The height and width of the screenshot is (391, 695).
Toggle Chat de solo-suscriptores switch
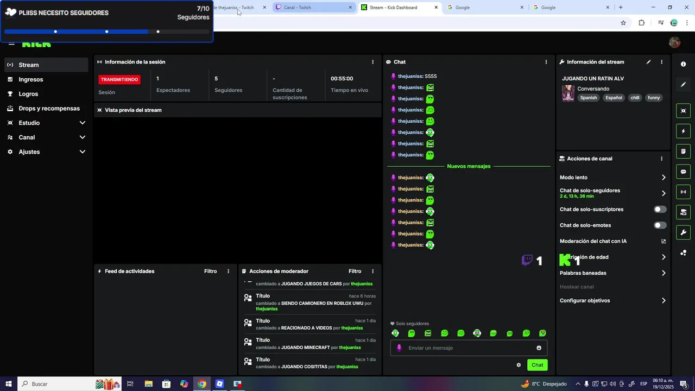point(660,209)
